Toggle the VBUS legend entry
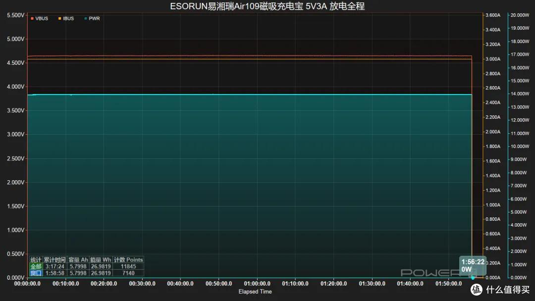 click(40, 18)
